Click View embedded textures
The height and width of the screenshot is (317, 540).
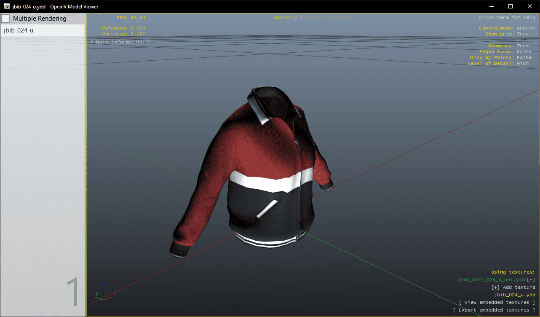tap(497, 302)
